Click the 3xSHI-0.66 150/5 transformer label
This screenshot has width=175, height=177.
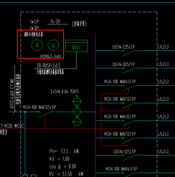64,91
